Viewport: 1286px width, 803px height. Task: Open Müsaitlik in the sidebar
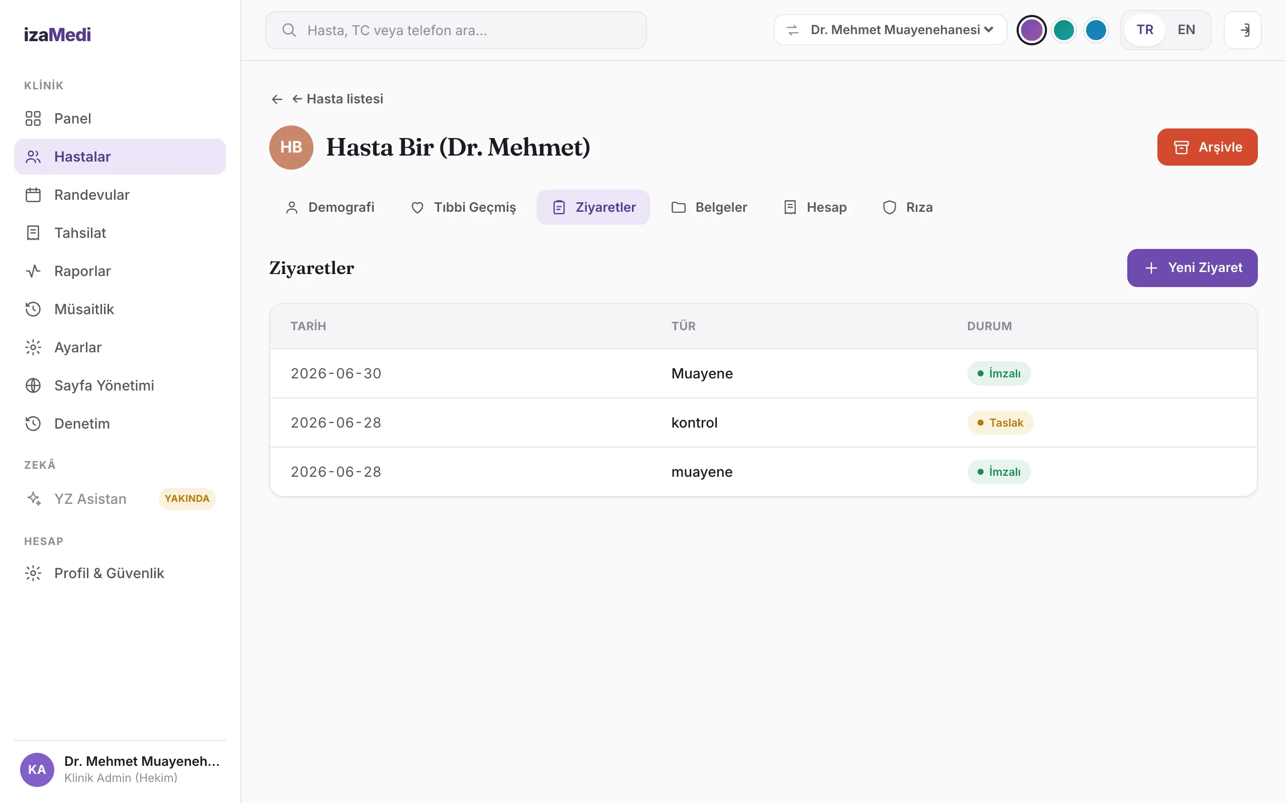120,309
